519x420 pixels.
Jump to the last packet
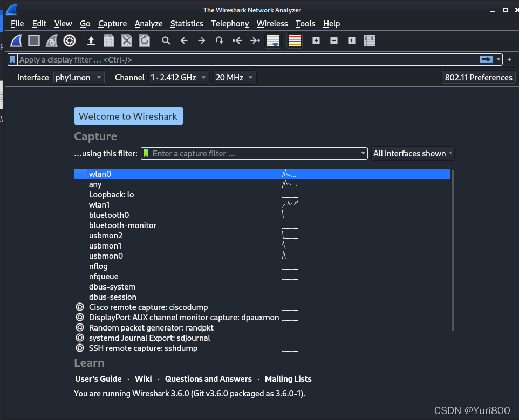[x=255, y=40]
